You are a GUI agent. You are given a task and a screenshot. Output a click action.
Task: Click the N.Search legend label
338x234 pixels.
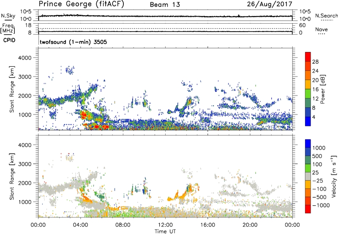point(326,16)
